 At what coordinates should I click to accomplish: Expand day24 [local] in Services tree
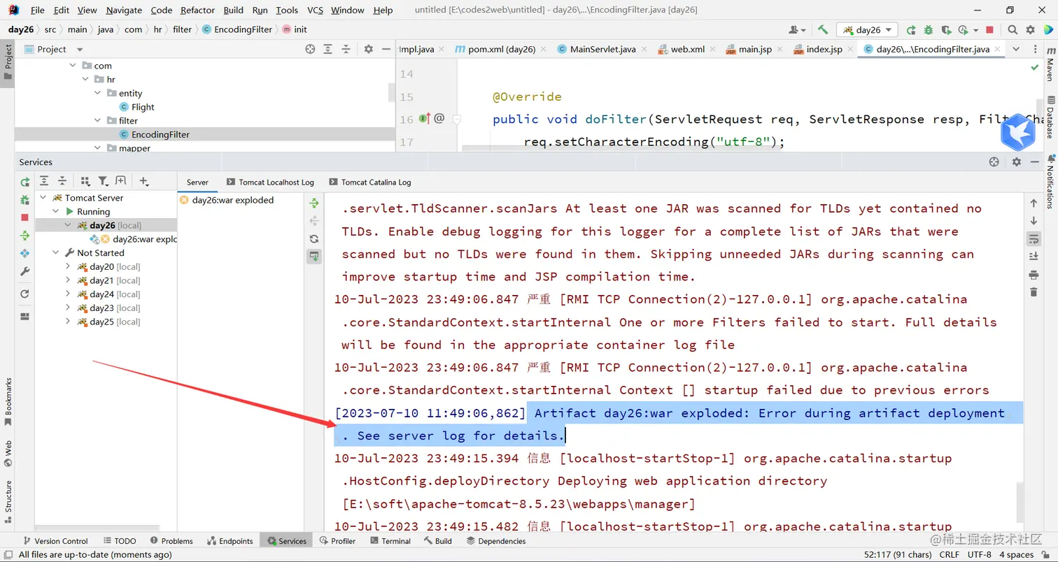tap(68, 294)
